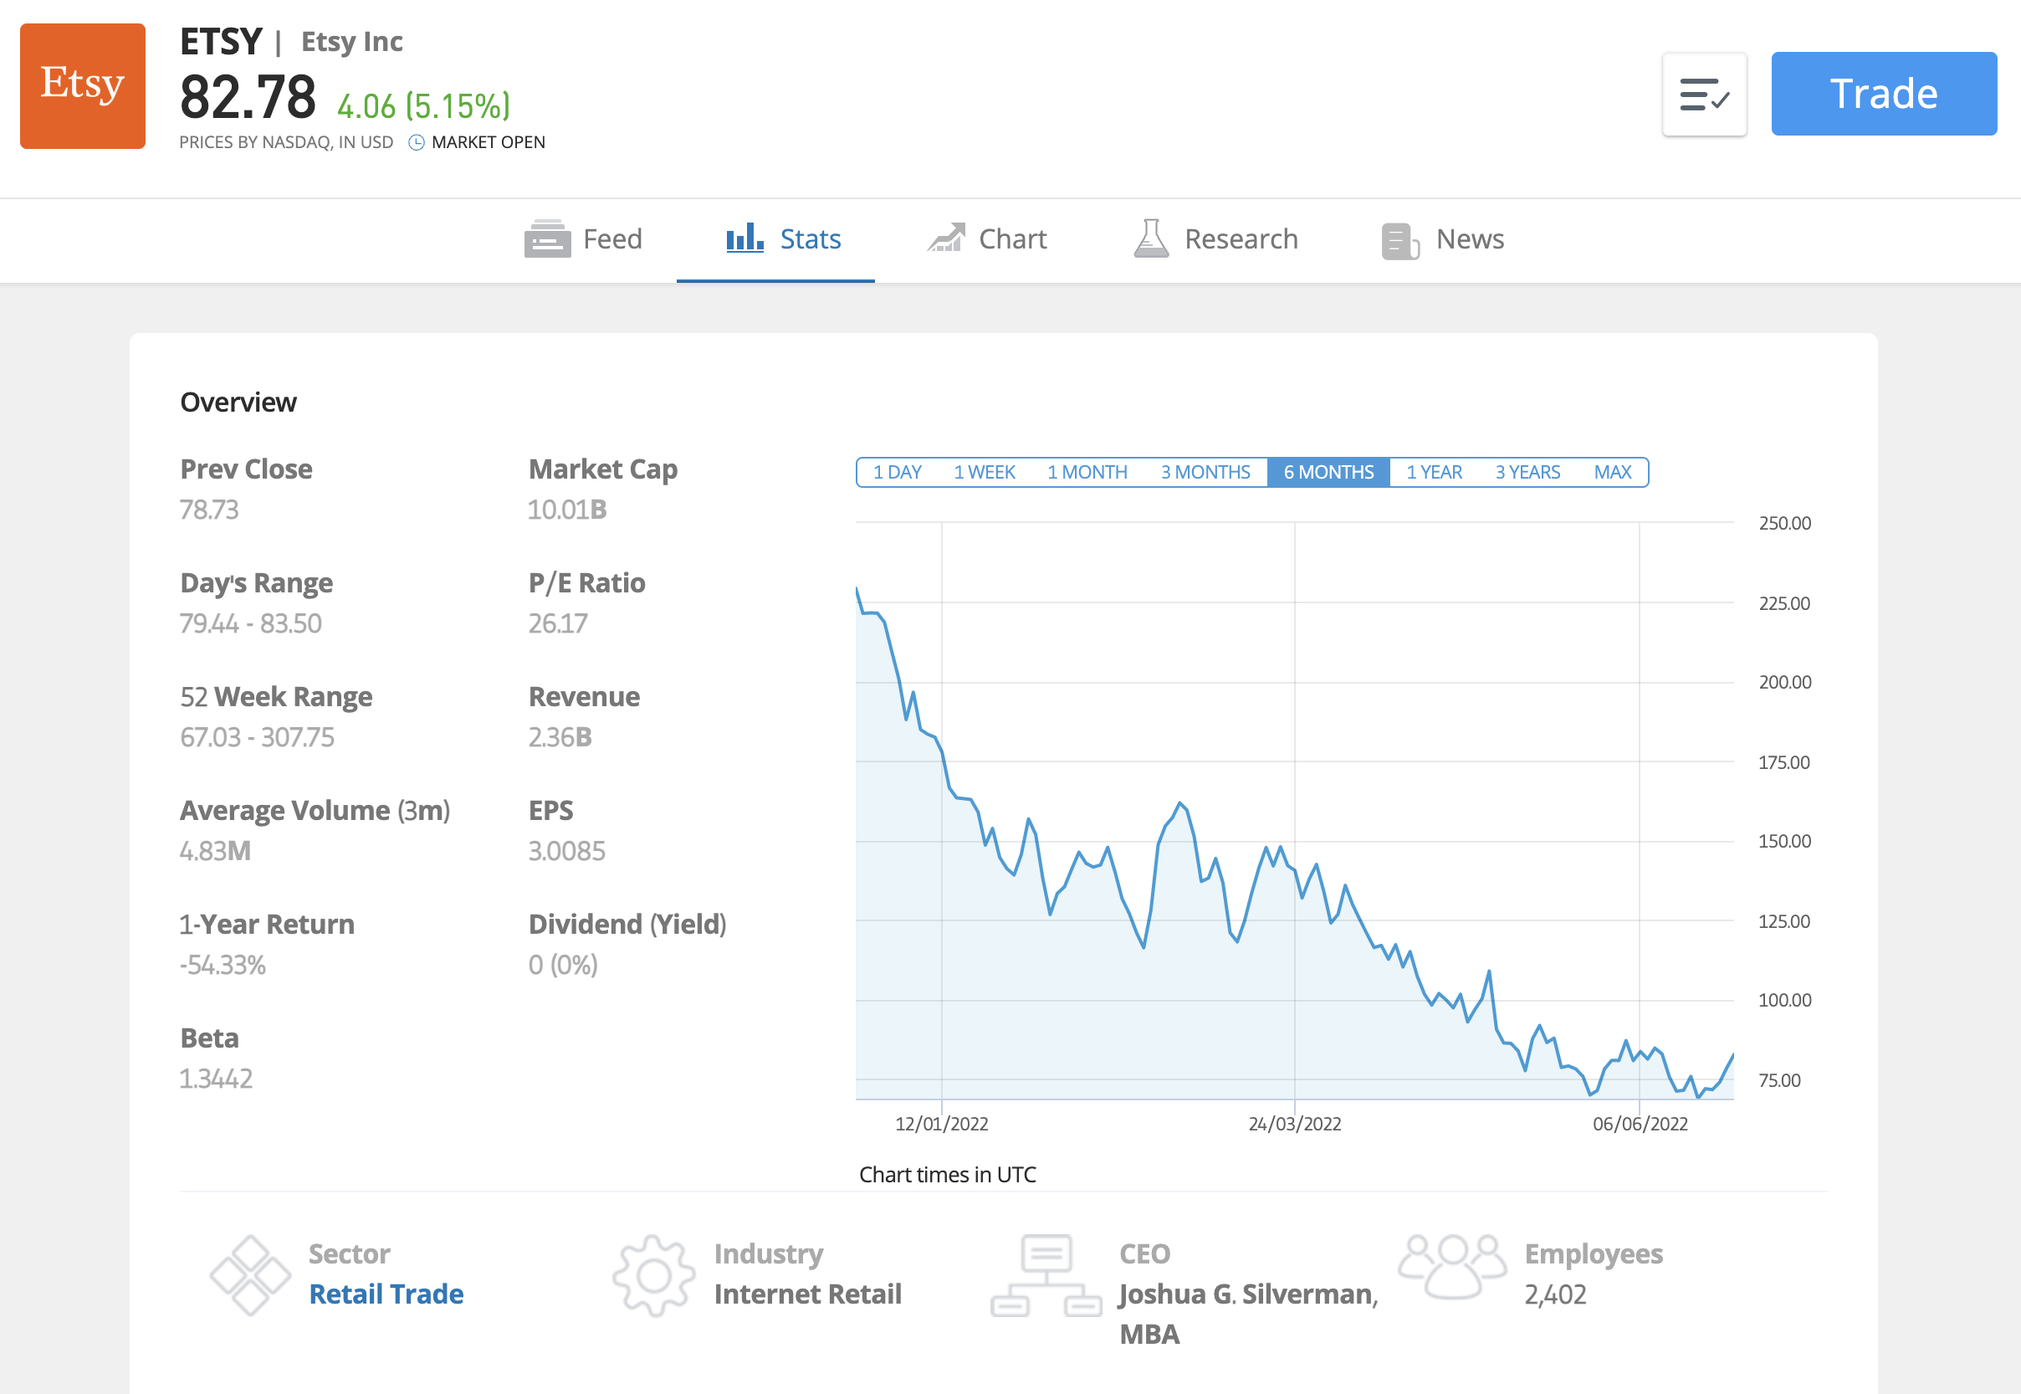Click the Research flask icon
This screenshot has width=2021, height=1394.
coord(1152,238)
